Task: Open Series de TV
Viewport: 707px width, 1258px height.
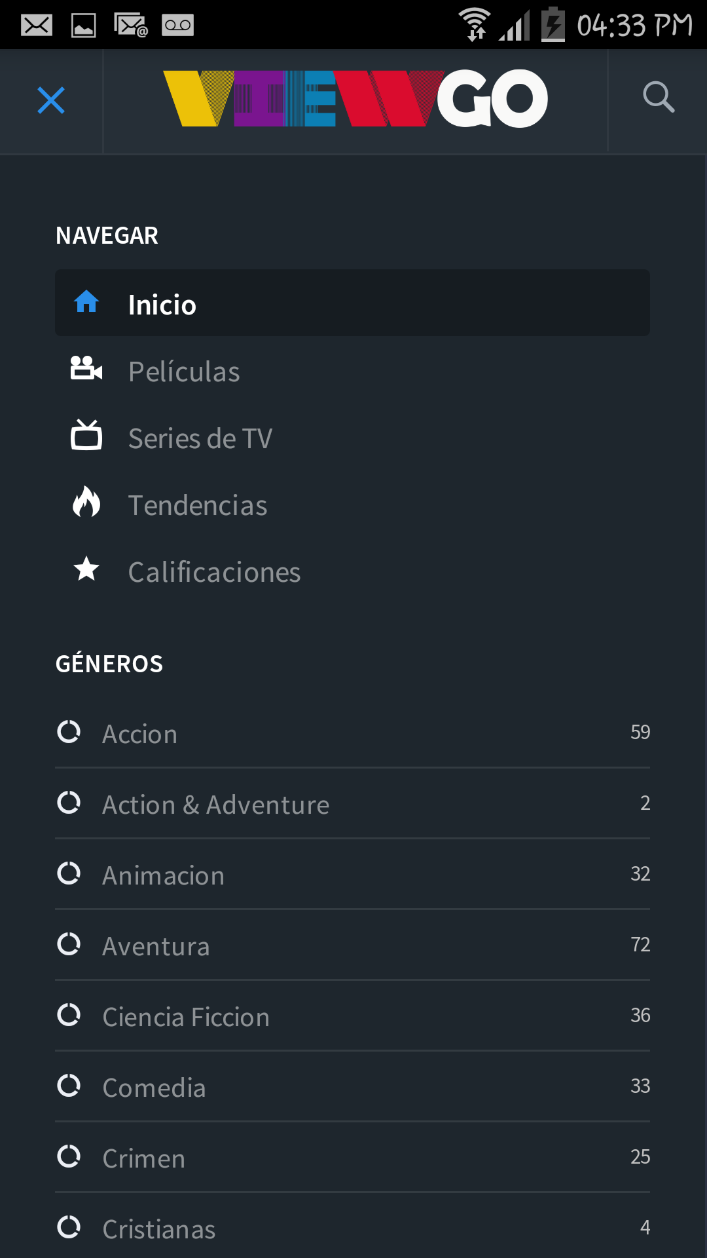Action: 200,438
